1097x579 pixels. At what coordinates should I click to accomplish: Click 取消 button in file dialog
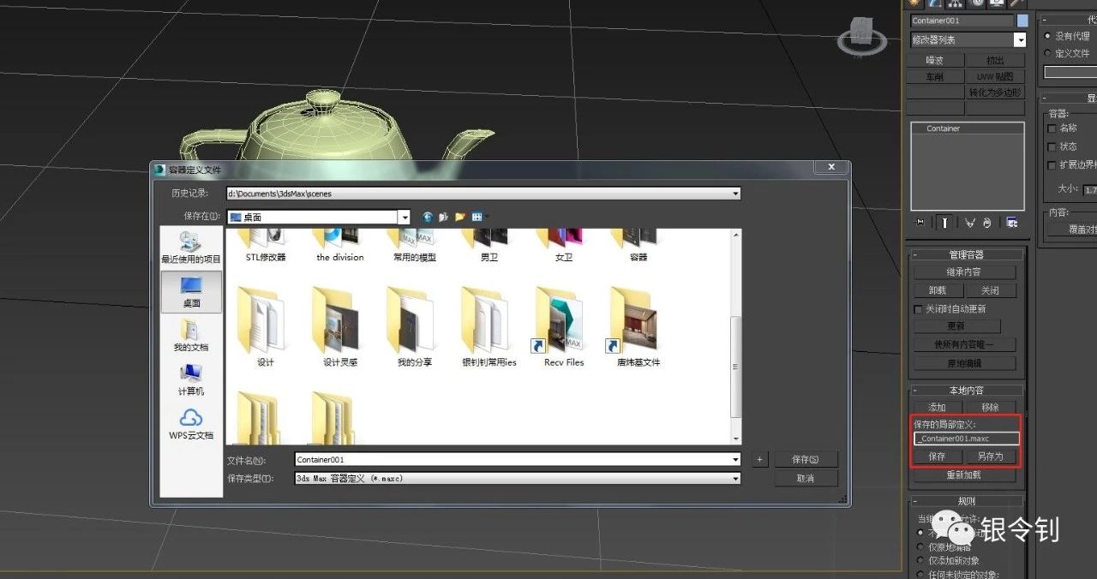806,479
